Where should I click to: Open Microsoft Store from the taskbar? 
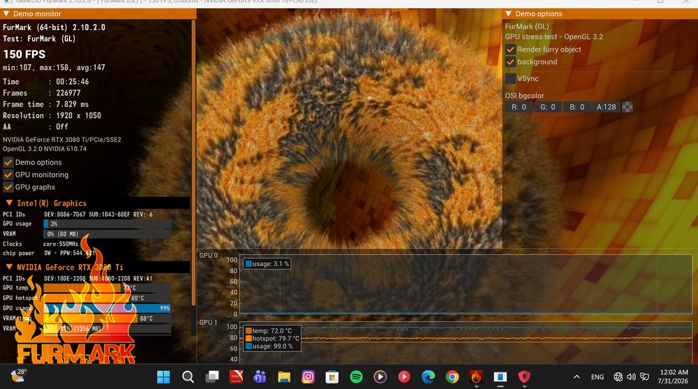pos(332,377)
